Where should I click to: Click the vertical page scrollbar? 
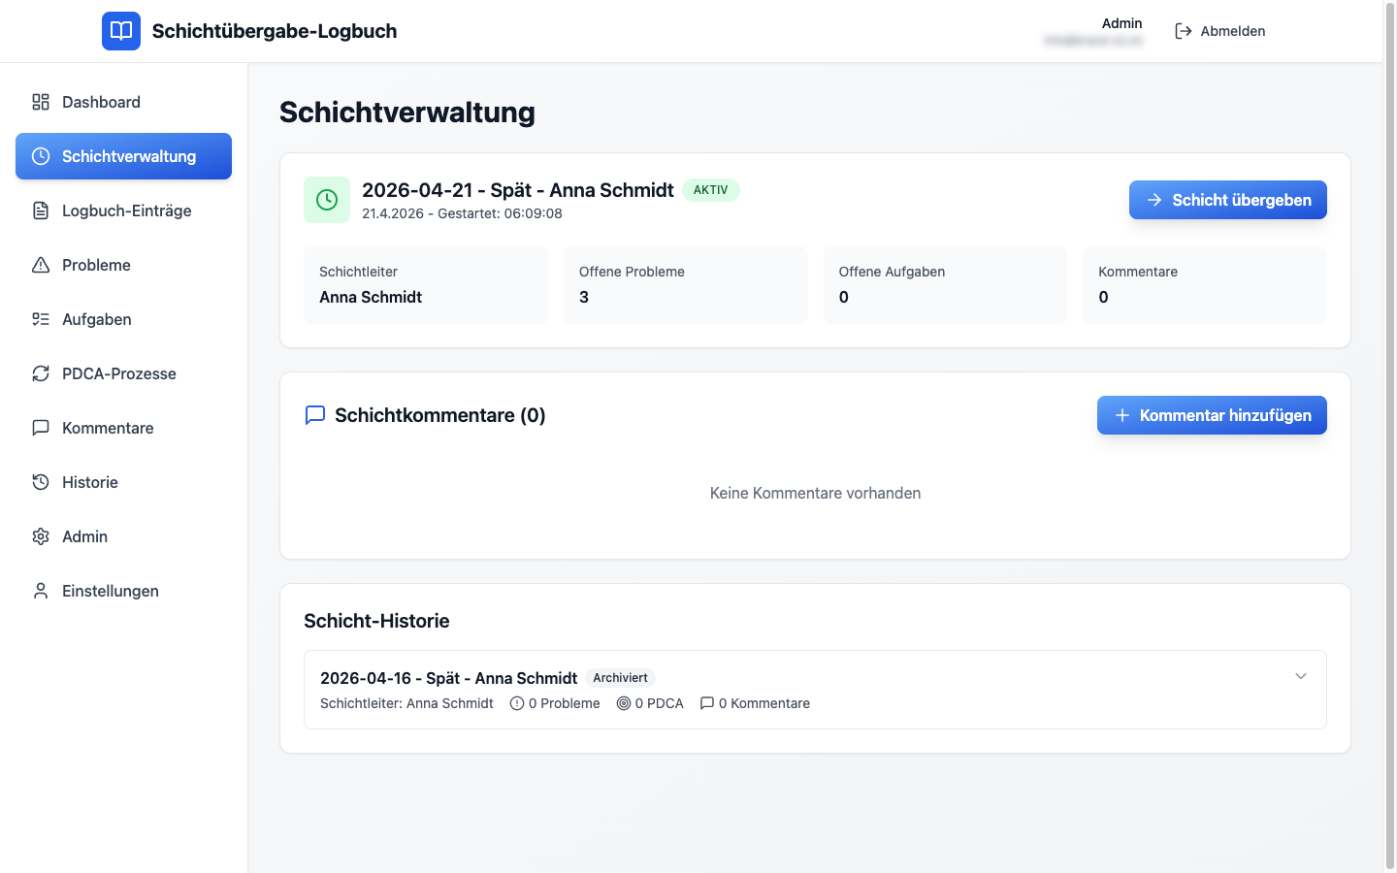tap(1389, 436)
